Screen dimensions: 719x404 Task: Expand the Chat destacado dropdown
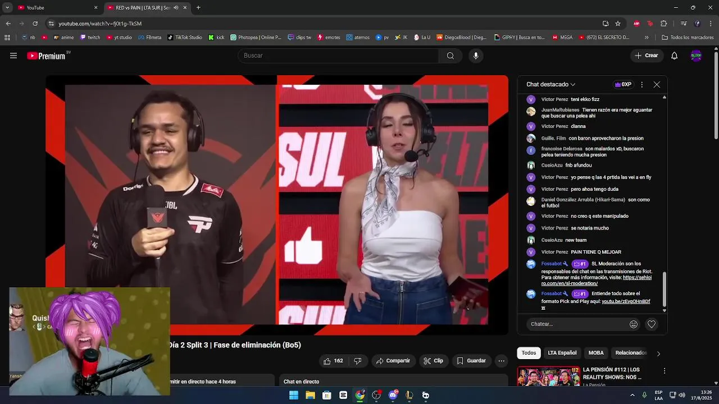click(551, 85)
